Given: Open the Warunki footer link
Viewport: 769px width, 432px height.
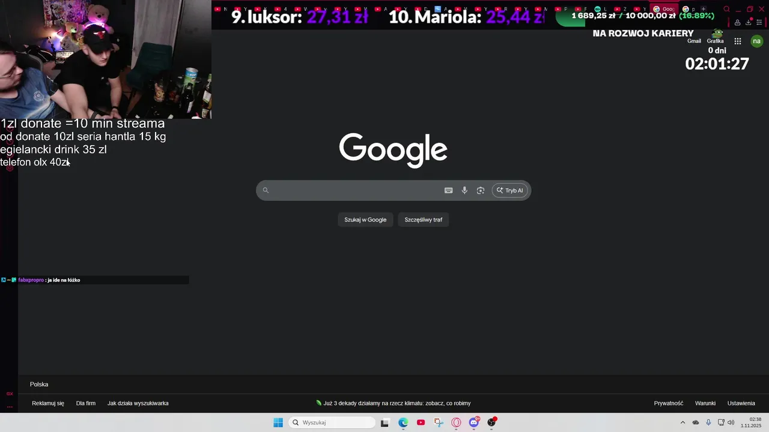Looking at the screenshot, I should tap(705, 403).
